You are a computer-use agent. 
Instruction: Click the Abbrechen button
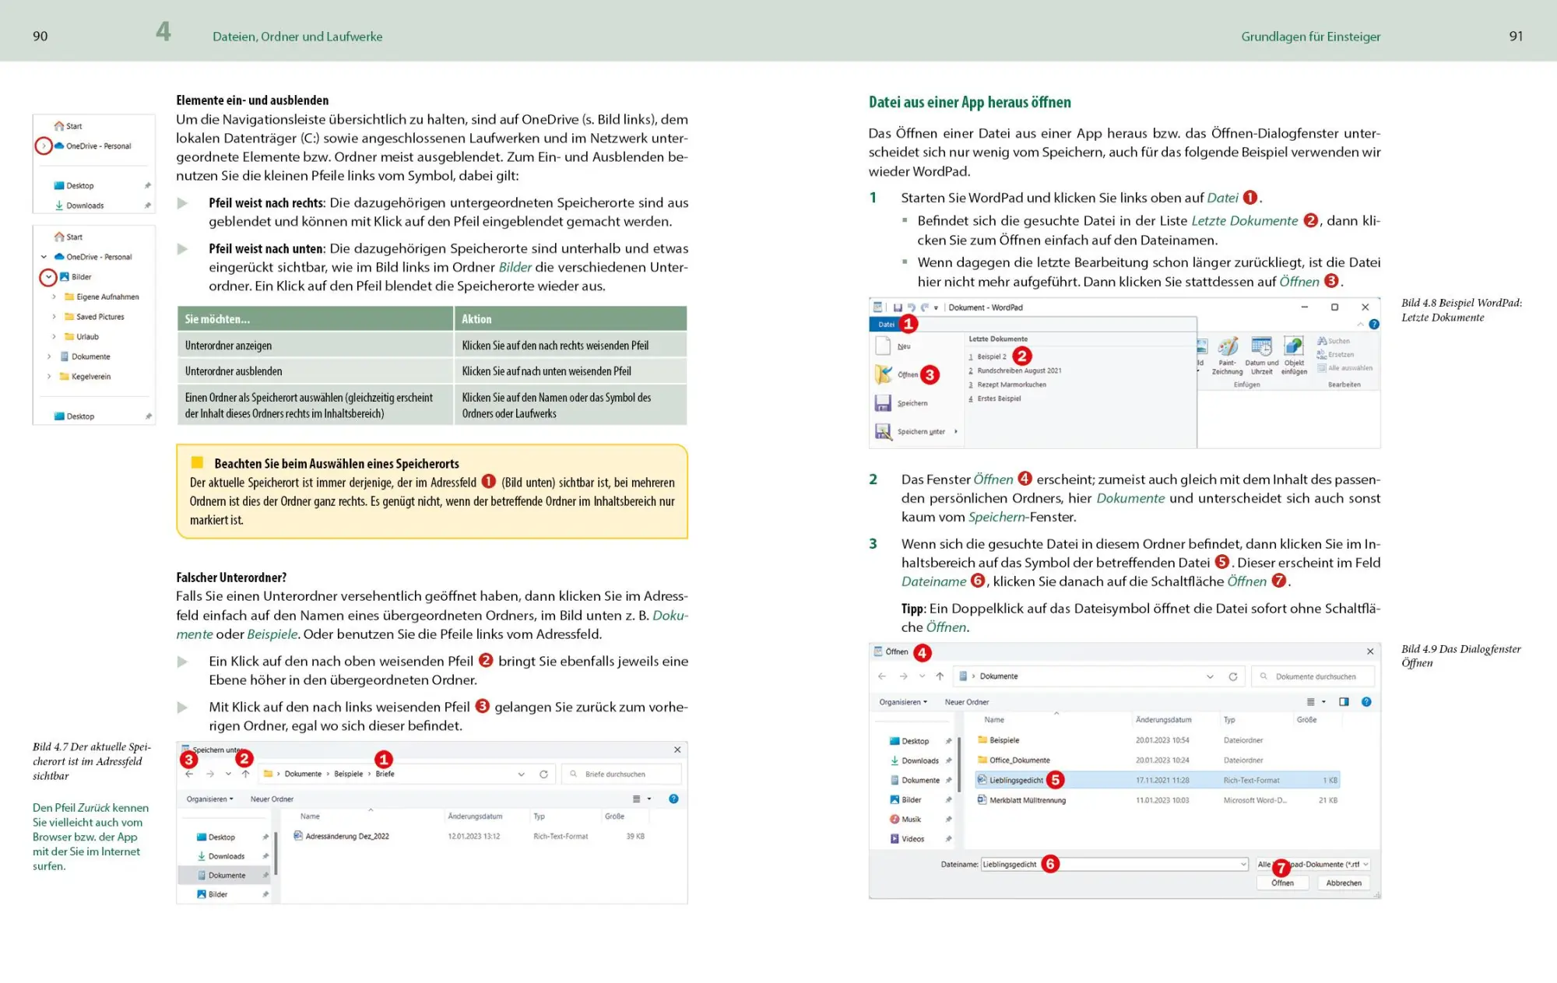[x=1344, y=883]
